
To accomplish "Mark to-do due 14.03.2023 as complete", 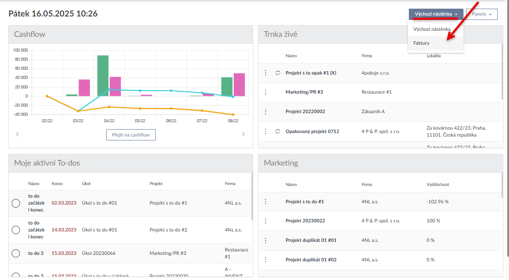I will click(x=16, y=230).
